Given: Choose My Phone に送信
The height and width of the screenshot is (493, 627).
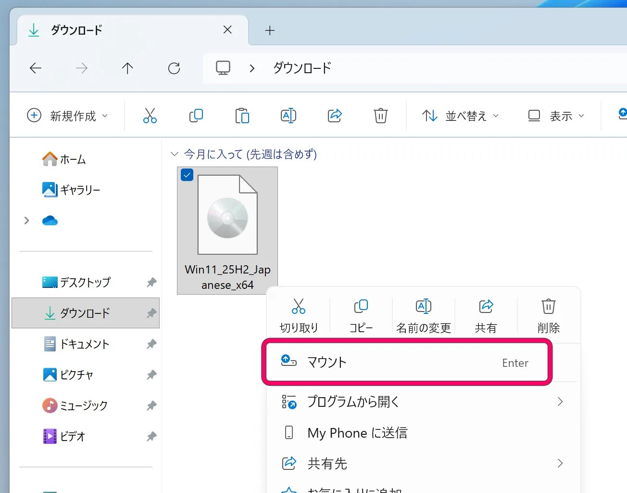Looking at the screenshot, I should 422,432.
